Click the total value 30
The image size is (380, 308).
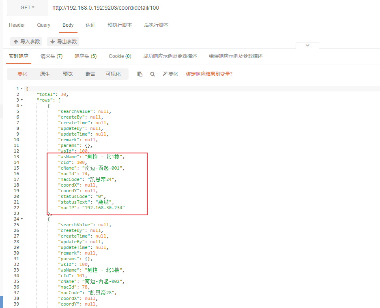[x=63, y=94]
